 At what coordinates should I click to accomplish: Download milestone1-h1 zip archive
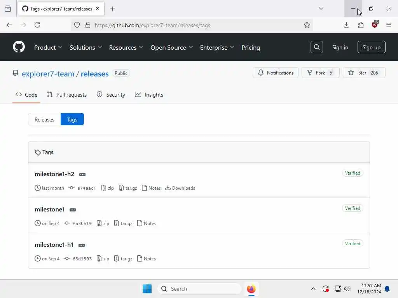pos(103,259)
